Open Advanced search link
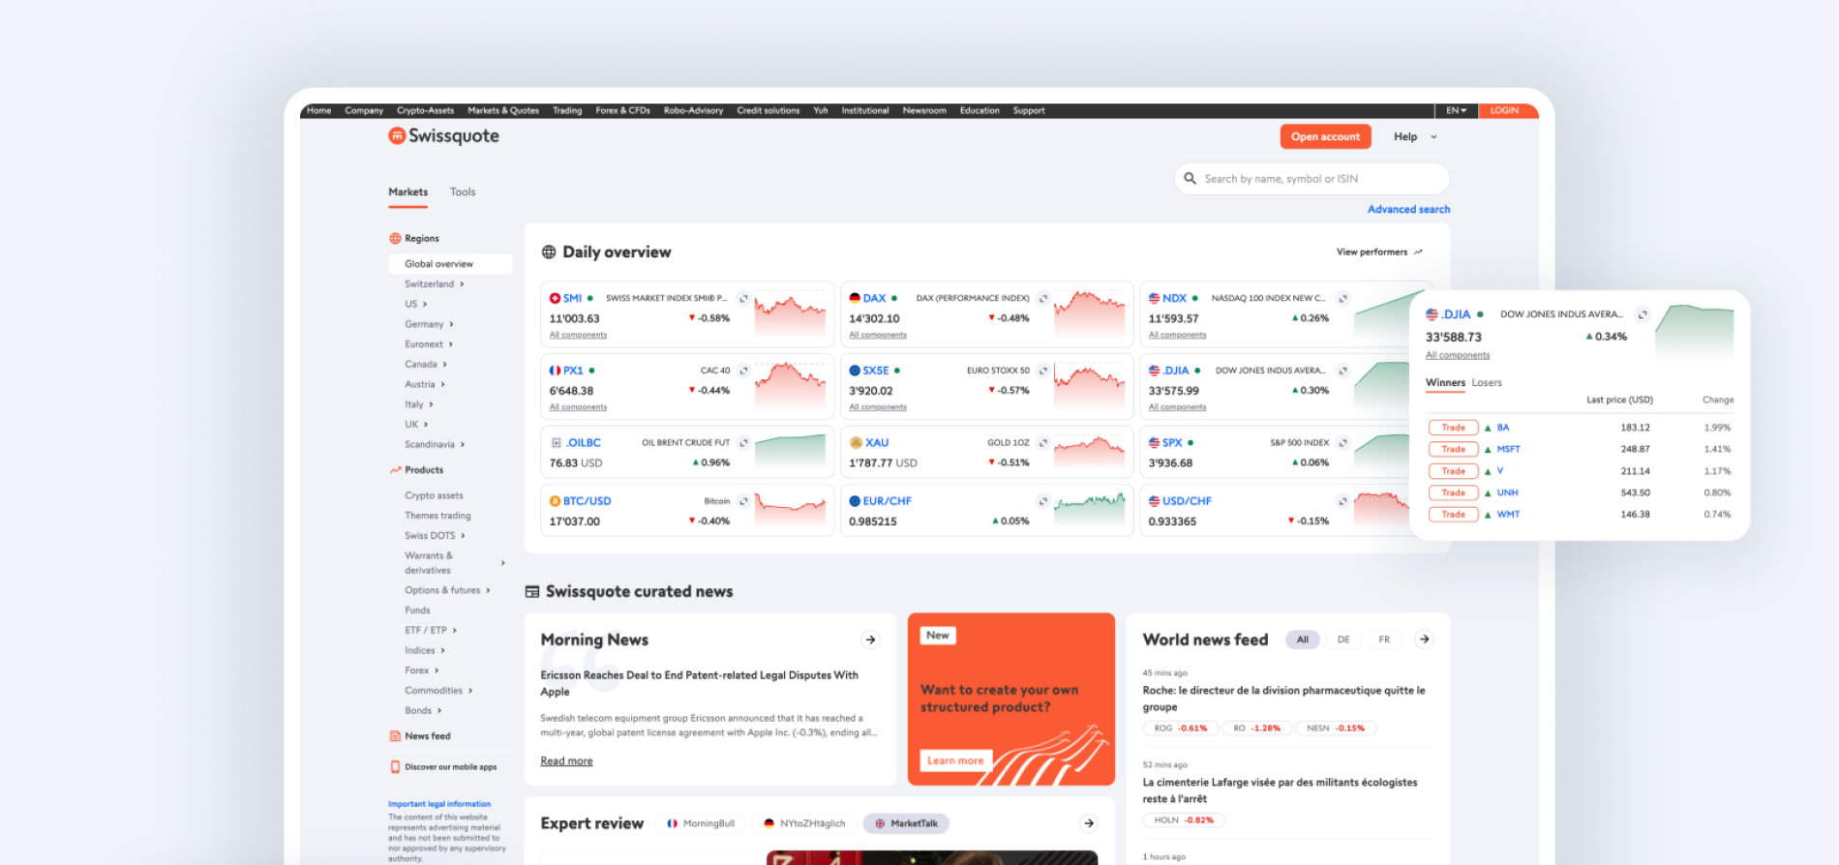This screenshot has height=865, width=1839. (x=1408, y=209)
